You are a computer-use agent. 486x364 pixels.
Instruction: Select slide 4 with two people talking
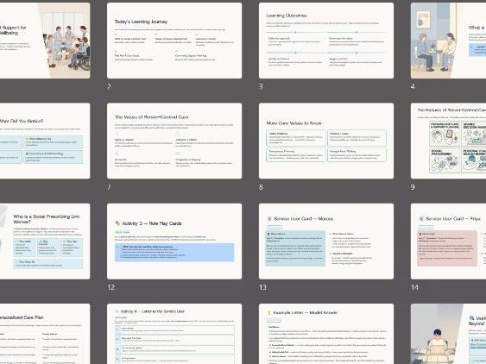(x=448, y=41)
